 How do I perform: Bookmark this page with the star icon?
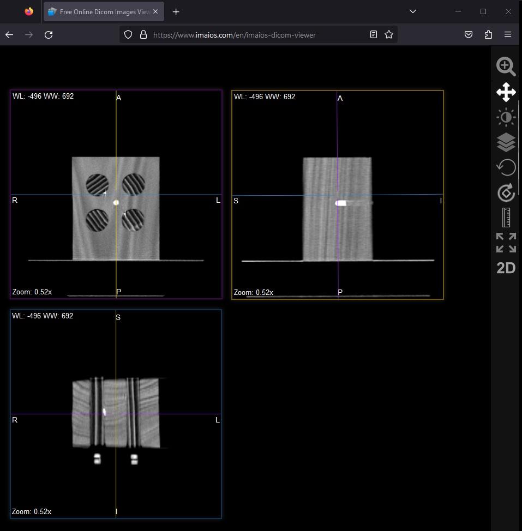coord(389,35)
